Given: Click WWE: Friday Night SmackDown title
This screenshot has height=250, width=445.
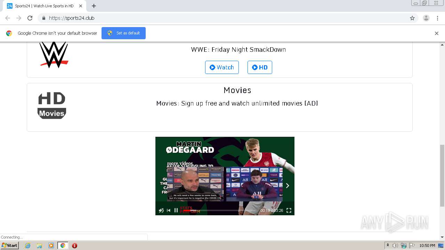Looking at the screenshot, I should (x=238, y=49).
